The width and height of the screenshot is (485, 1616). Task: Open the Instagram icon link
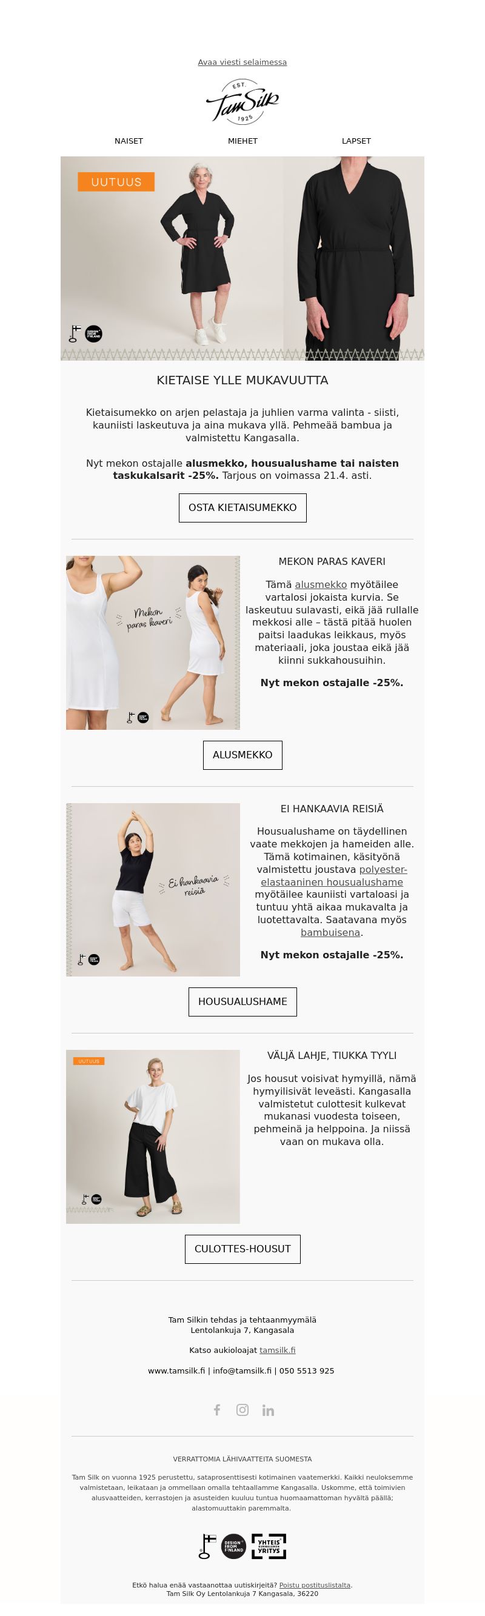tap(242, 1411)
